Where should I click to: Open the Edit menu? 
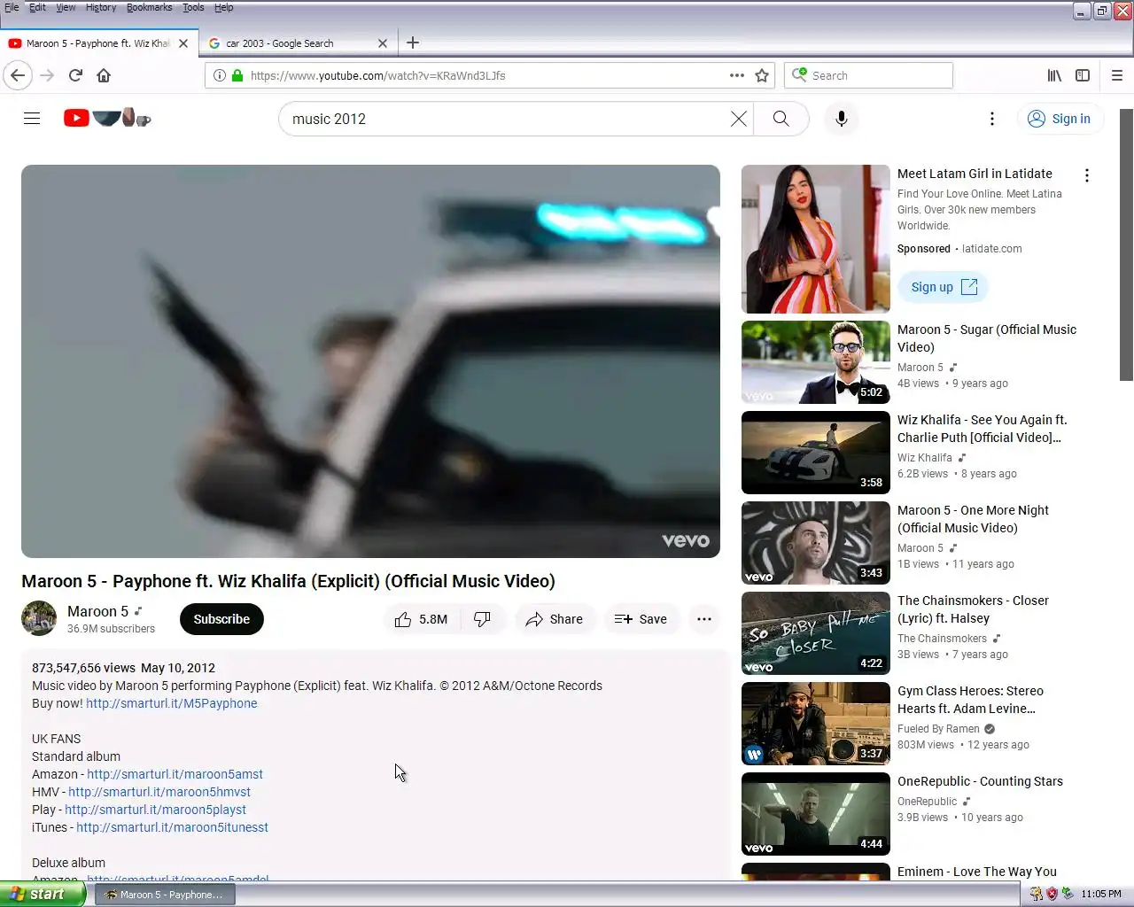click(37, 7)
